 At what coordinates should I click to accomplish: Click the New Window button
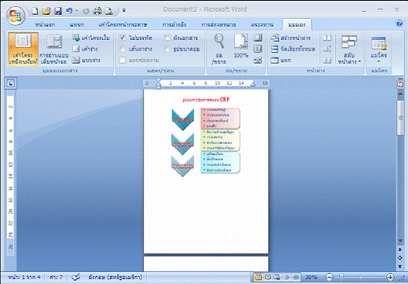[x=291, y=38]
